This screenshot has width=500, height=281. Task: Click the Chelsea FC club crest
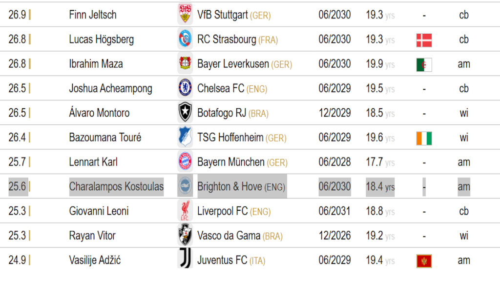(185, 88)
